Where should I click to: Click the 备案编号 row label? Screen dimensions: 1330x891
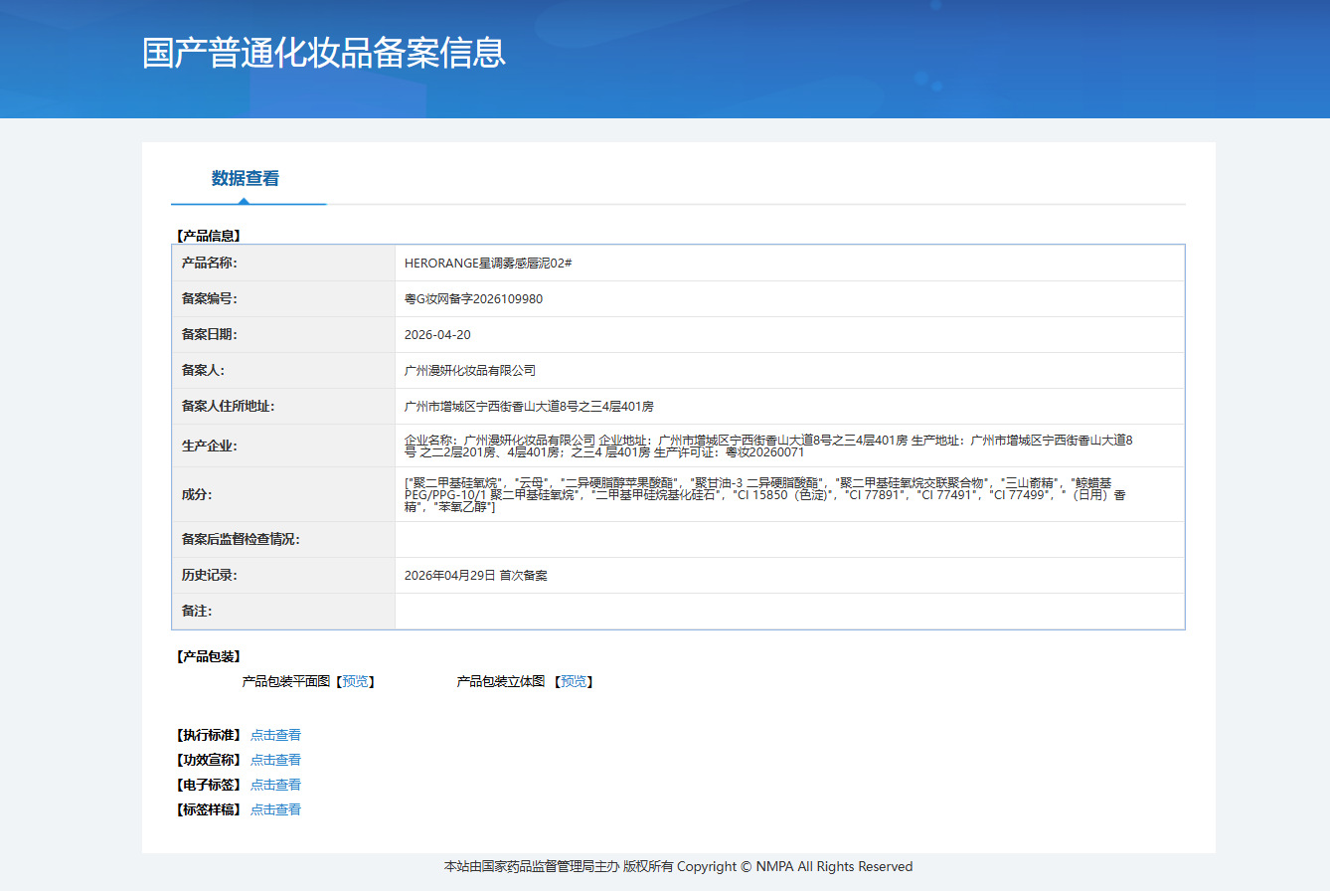coord(210,299)
